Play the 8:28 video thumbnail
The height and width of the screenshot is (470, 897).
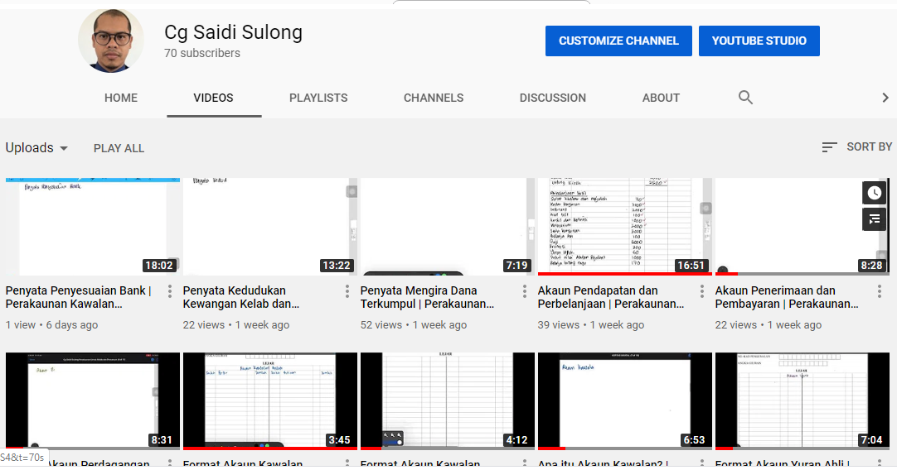(x=802, y=227)
